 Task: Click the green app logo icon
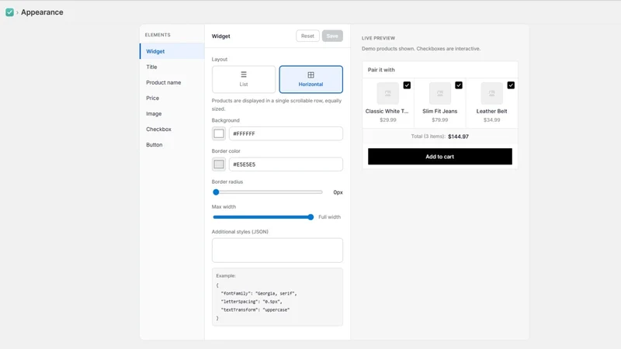[9, 12]
